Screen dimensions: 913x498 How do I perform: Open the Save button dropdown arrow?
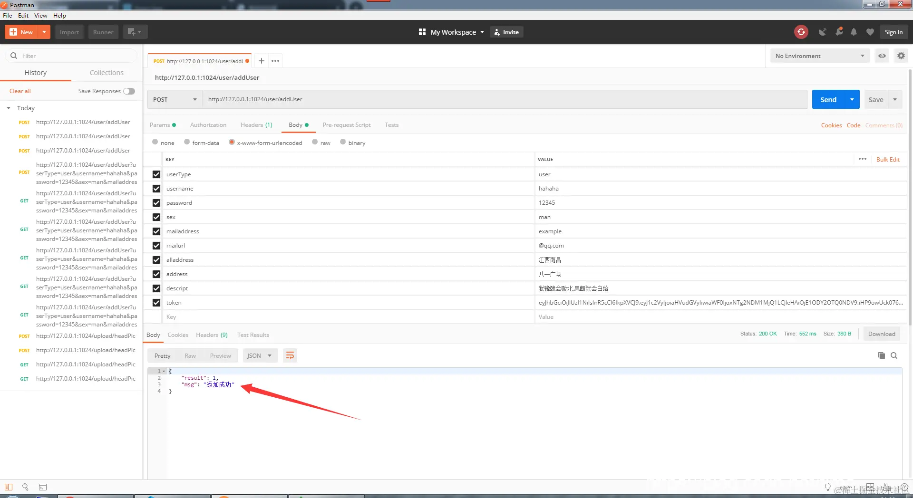[895, 99]
